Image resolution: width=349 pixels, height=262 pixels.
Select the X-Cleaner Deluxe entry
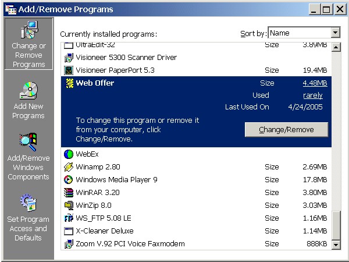(x=196, y=231)
